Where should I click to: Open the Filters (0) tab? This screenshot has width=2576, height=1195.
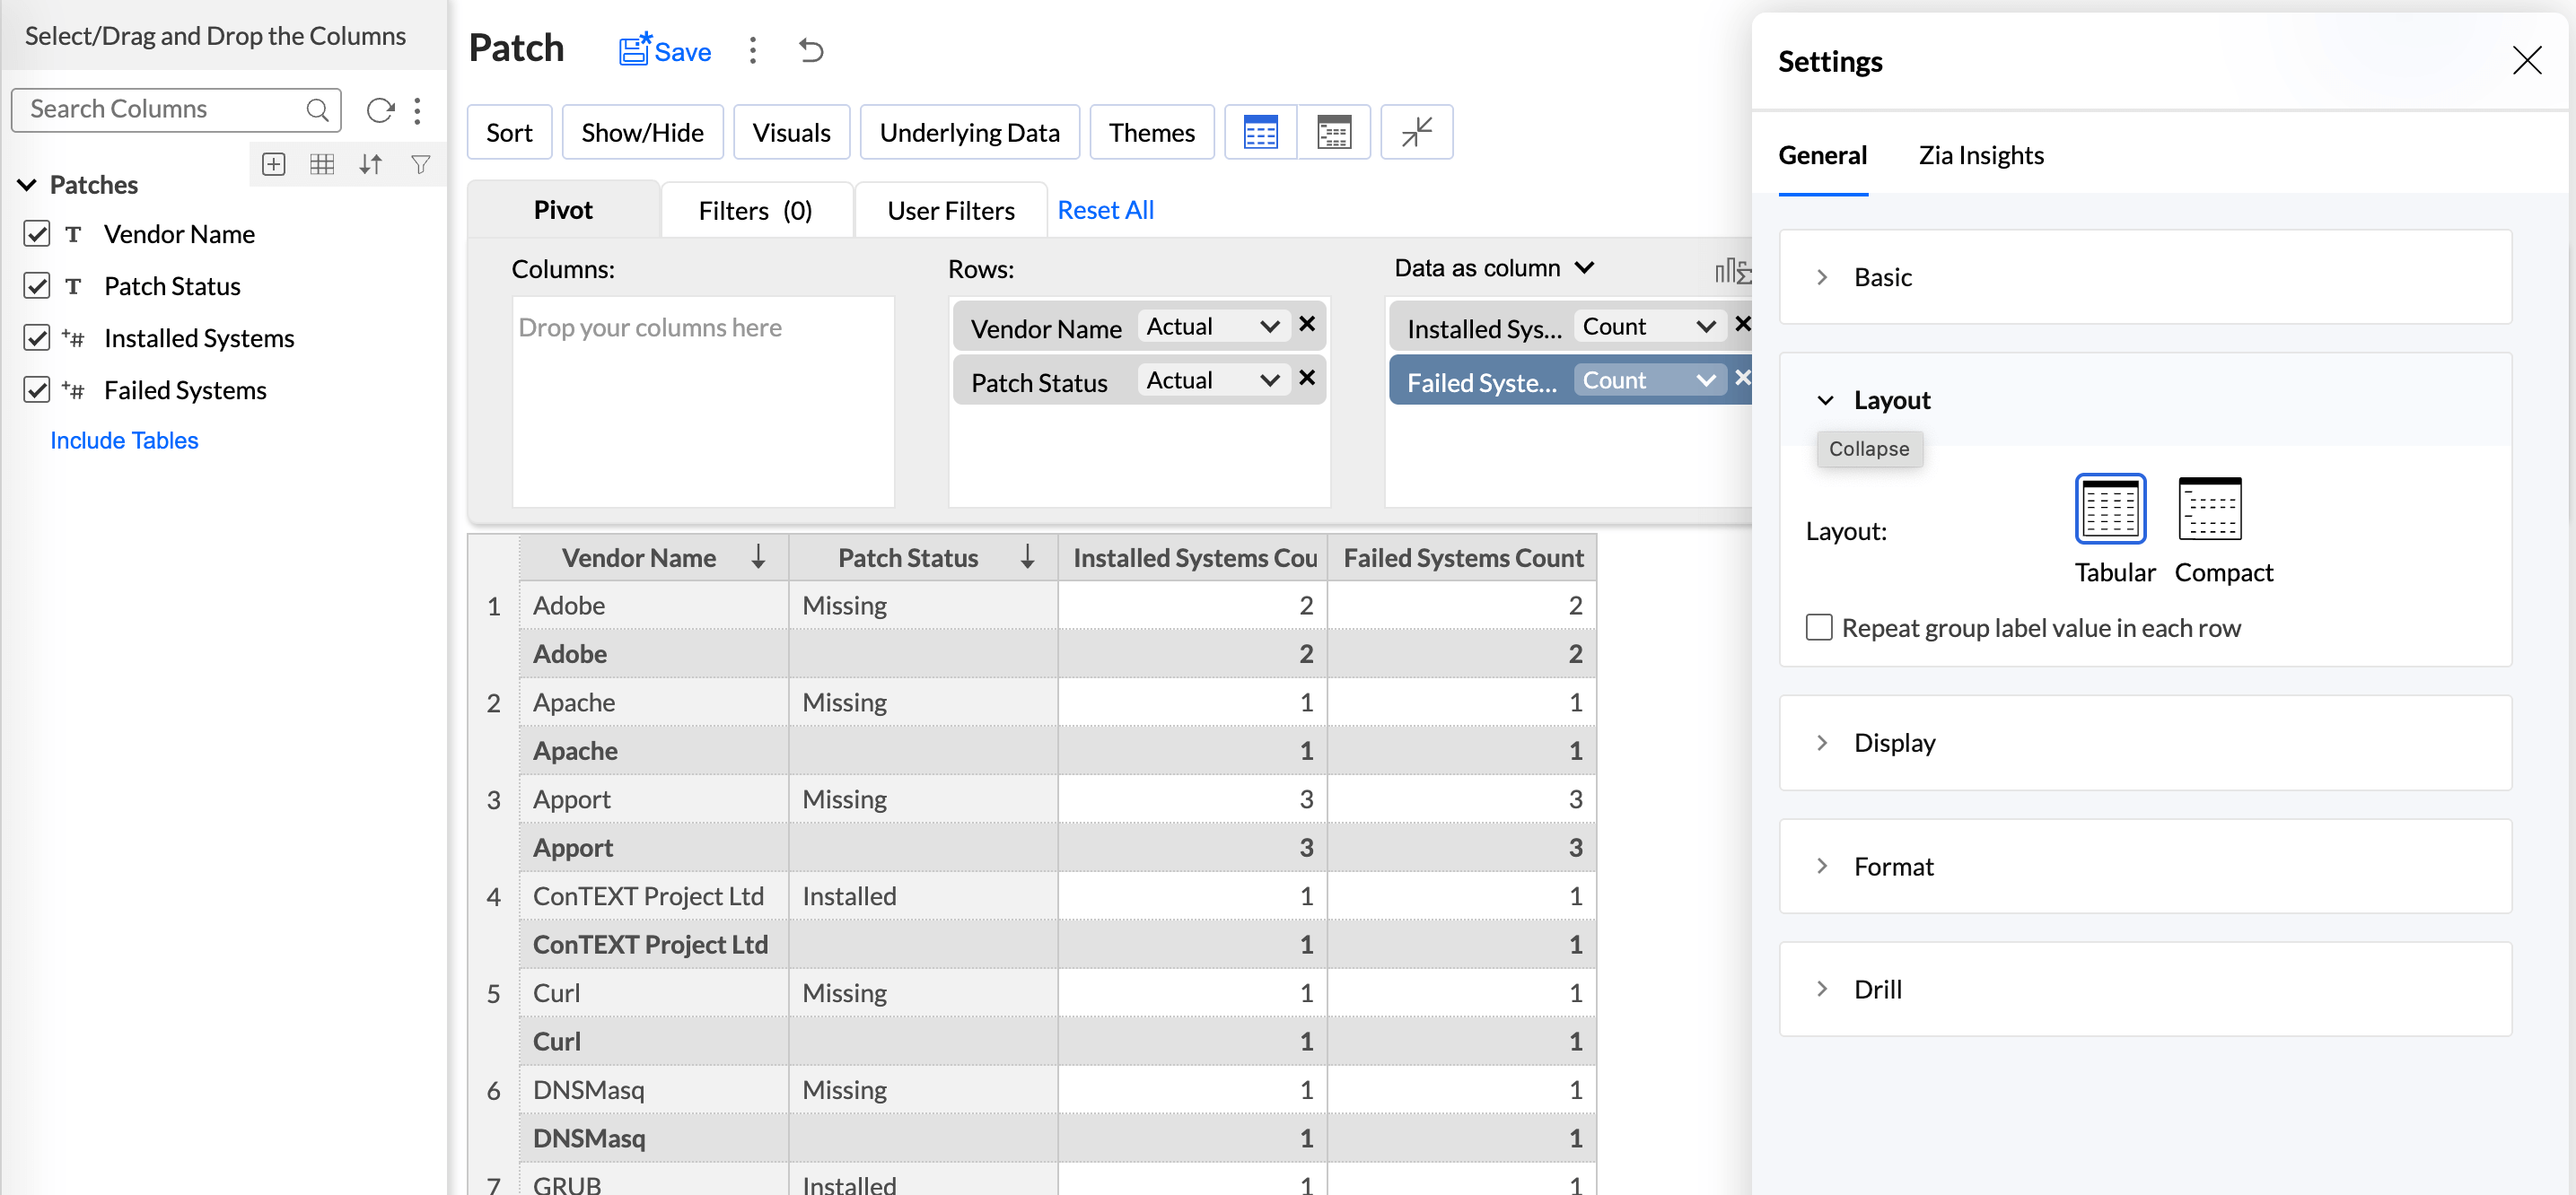pyautogui.click(x=755, y=211)
